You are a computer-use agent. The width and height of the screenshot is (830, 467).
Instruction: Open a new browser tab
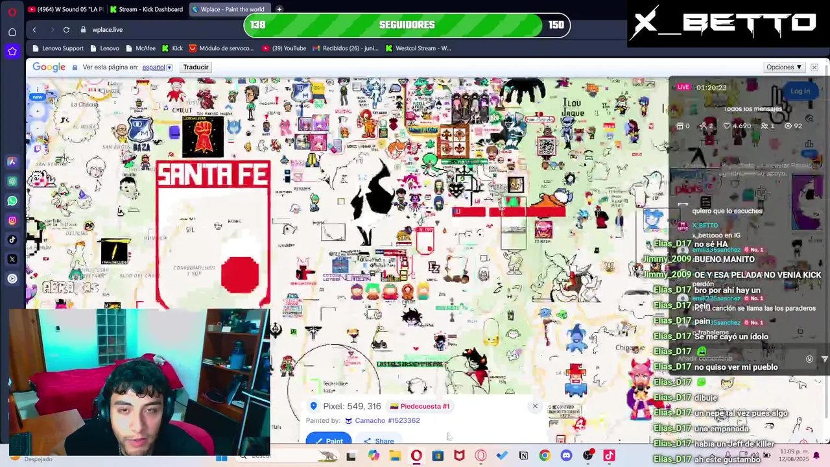click(279, 9)
